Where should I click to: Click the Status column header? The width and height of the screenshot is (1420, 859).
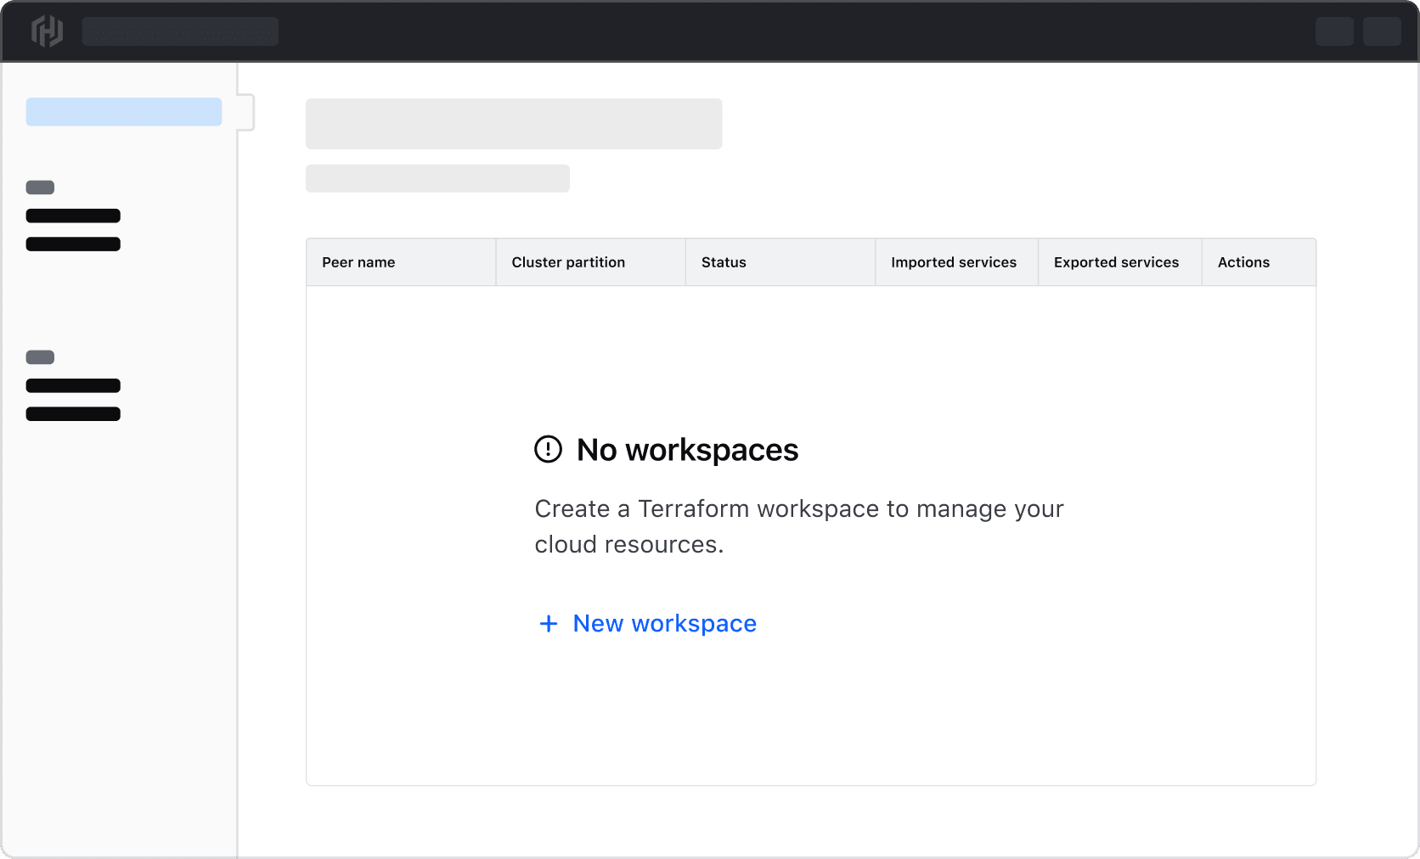(x=724, y=262)
